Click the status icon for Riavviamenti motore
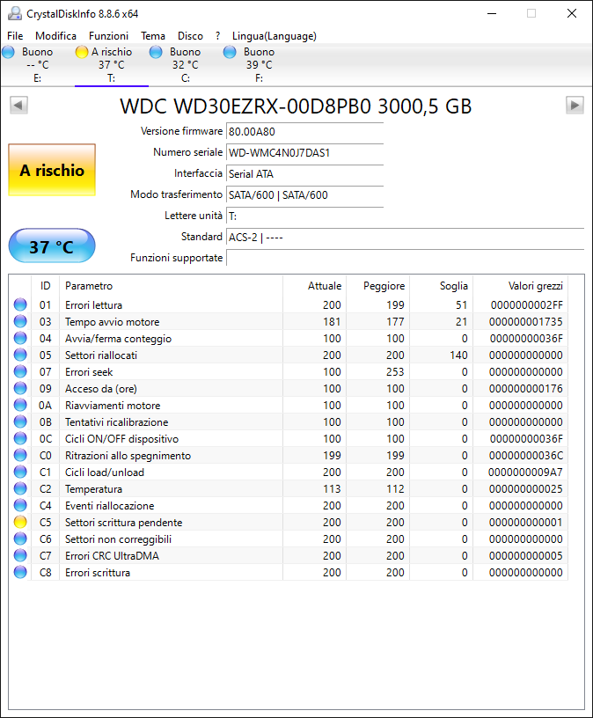The height and width of the screenshot is (718, 593). (20, 405)
